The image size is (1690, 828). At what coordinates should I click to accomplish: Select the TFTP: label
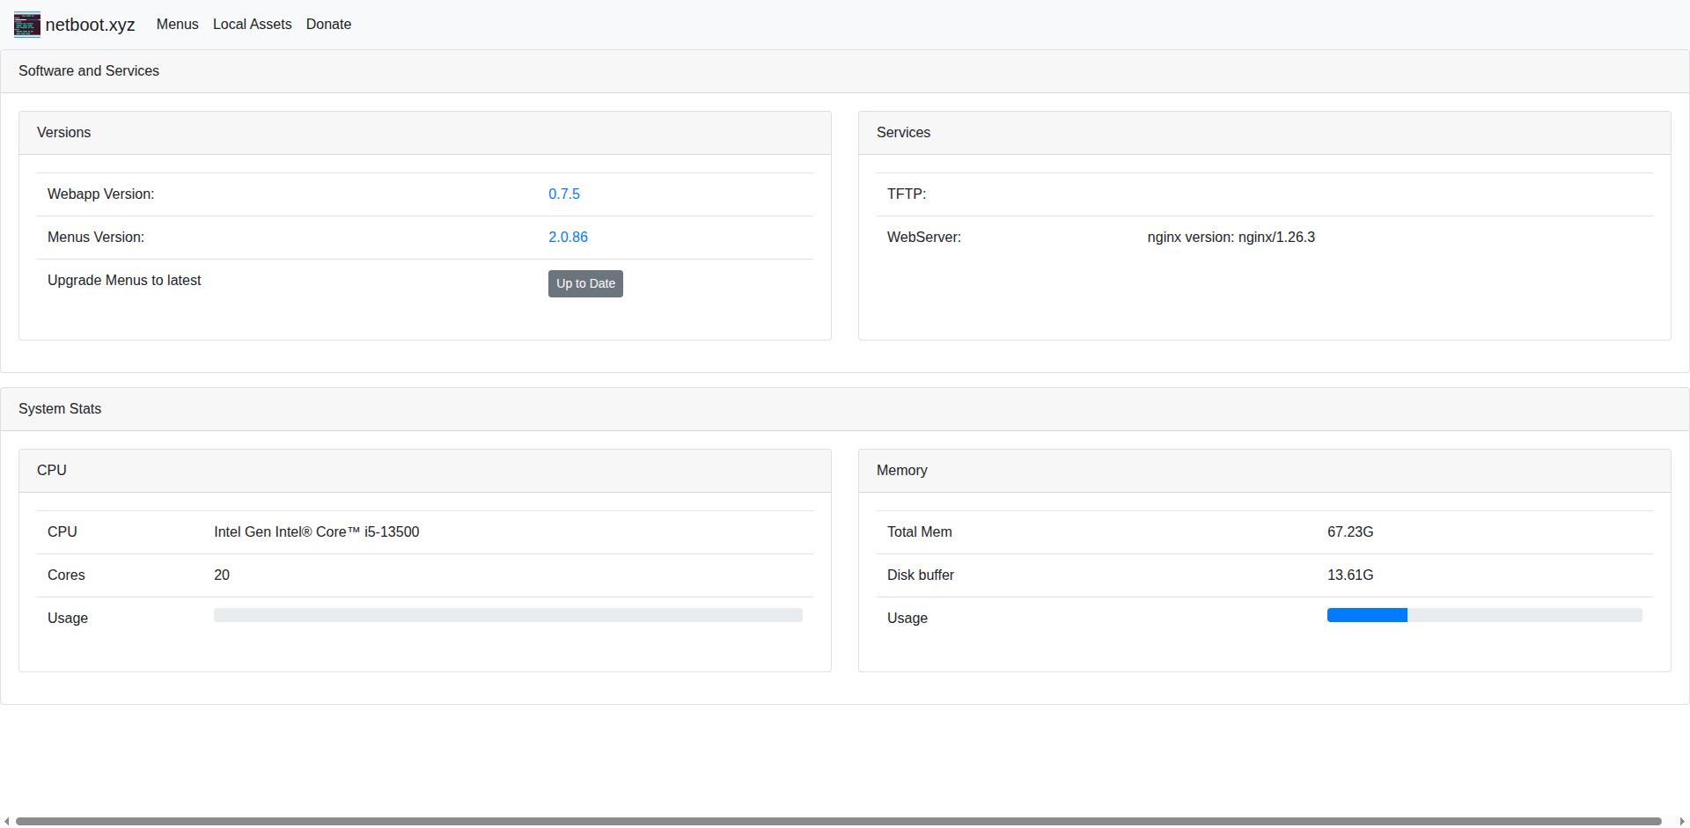pos(907,194)
